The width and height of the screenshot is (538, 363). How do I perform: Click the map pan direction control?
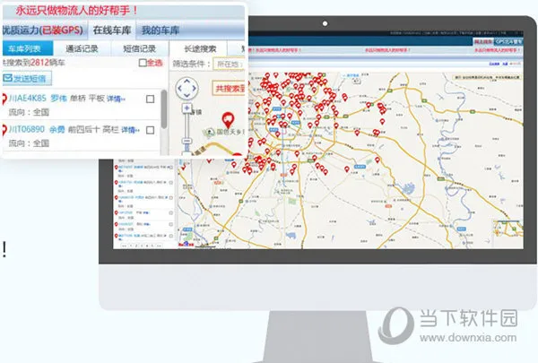pos(187,88)
